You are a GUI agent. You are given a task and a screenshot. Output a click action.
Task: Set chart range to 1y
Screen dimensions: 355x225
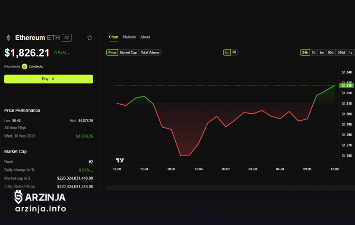351,53
